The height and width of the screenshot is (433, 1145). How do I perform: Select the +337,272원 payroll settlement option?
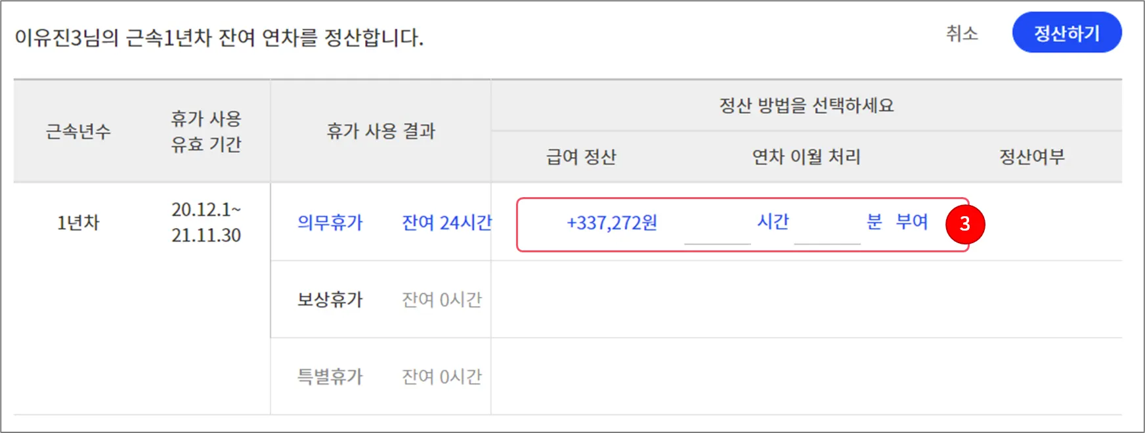[x=612, y=223]
